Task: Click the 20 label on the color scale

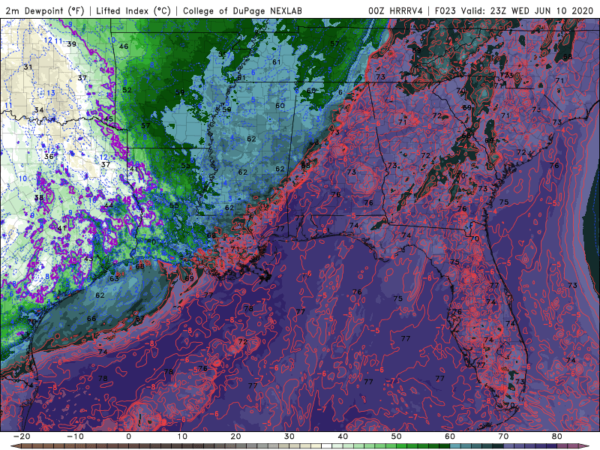Action: (x=235, y=436)
